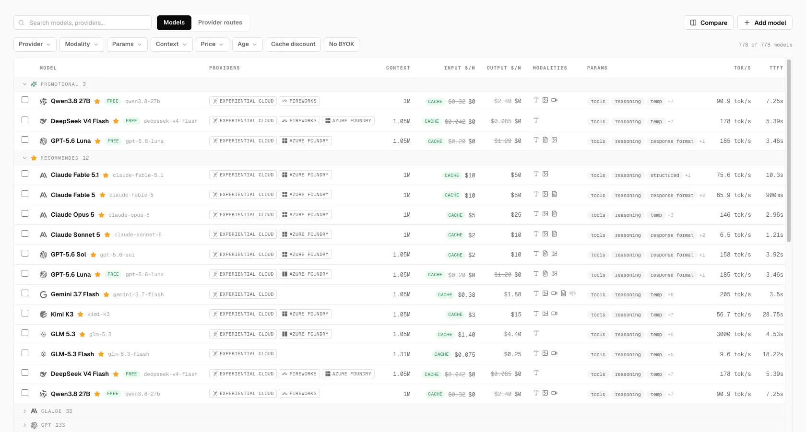Sort by the Input $/M column header

[459, 68]
